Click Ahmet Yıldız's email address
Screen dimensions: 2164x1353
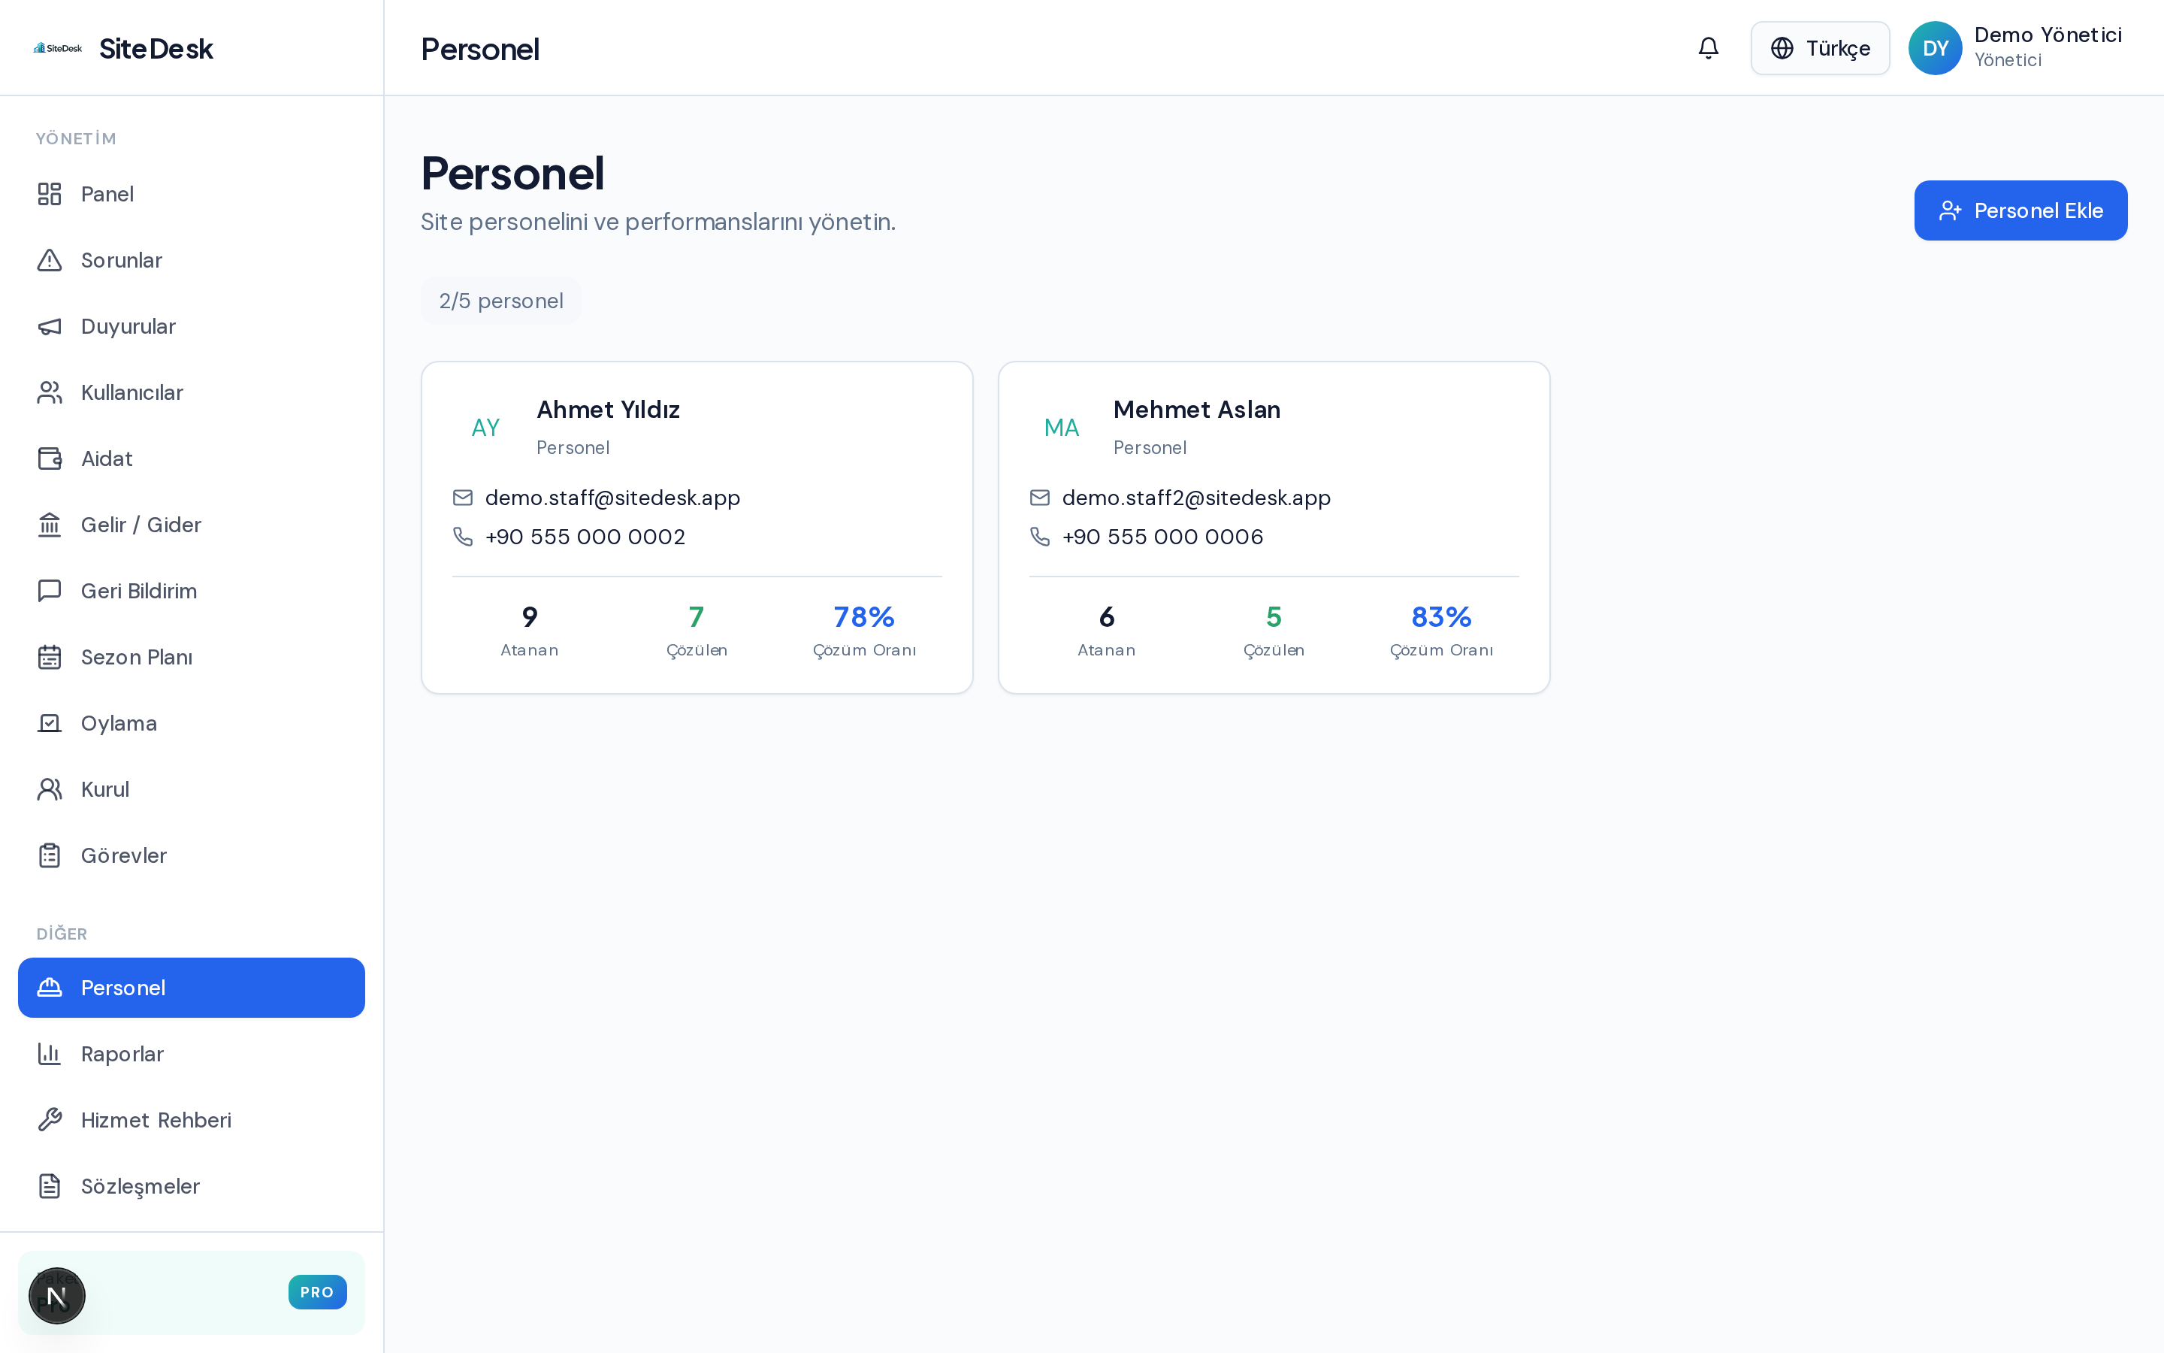[x=612, y=498]
